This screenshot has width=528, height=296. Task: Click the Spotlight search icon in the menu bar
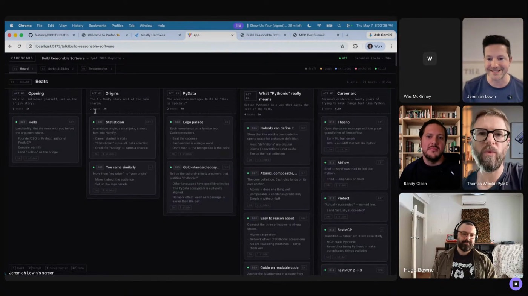click(x=339, y=26)
